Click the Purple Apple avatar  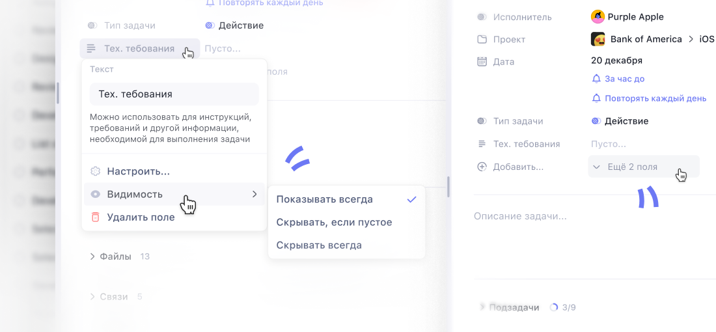point(598,17)
